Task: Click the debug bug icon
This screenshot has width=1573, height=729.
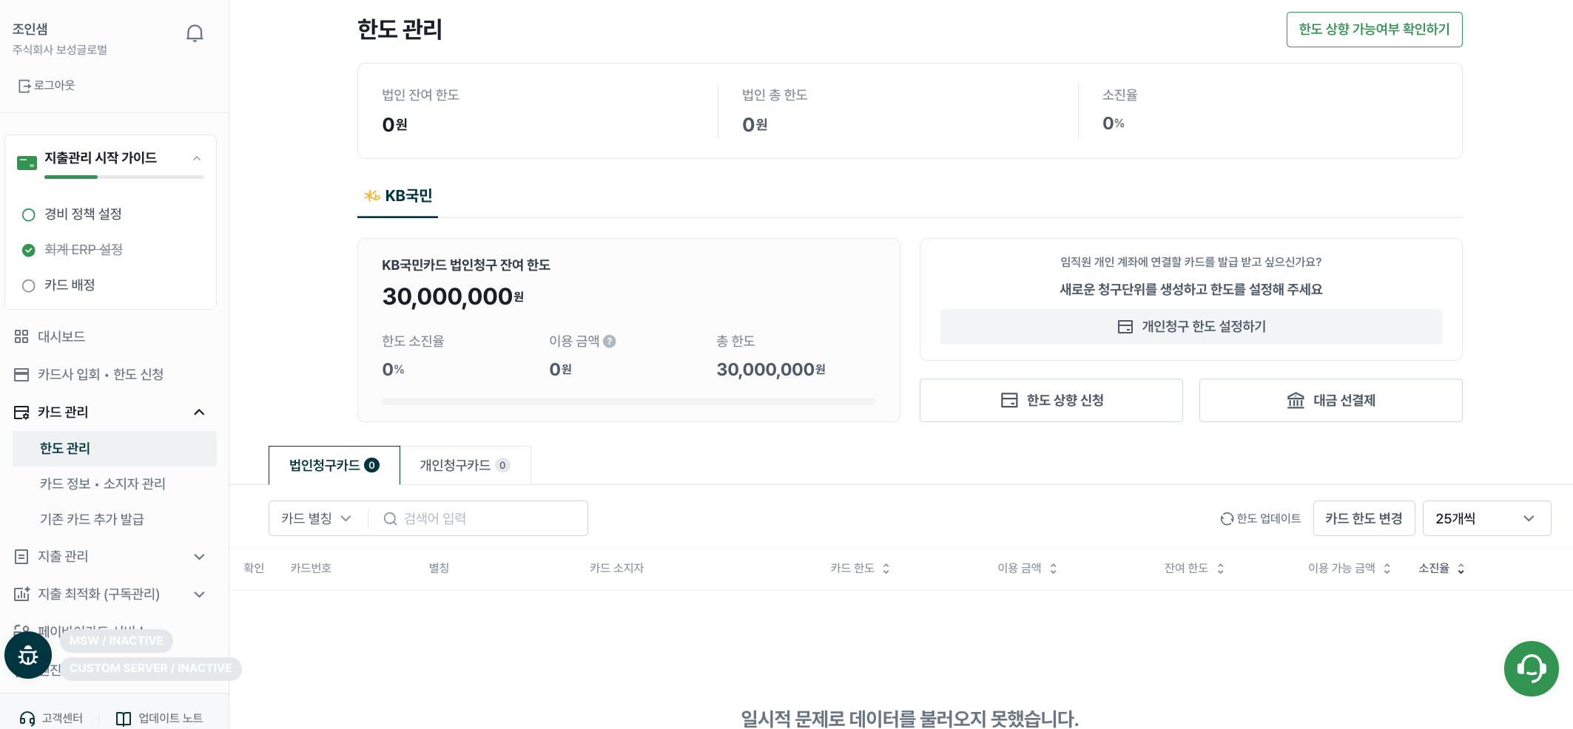Action: click(28, 655)
